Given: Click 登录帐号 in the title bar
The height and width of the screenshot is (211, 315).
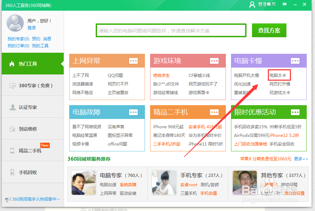Looking at the screenshot, I should [267, 4].
